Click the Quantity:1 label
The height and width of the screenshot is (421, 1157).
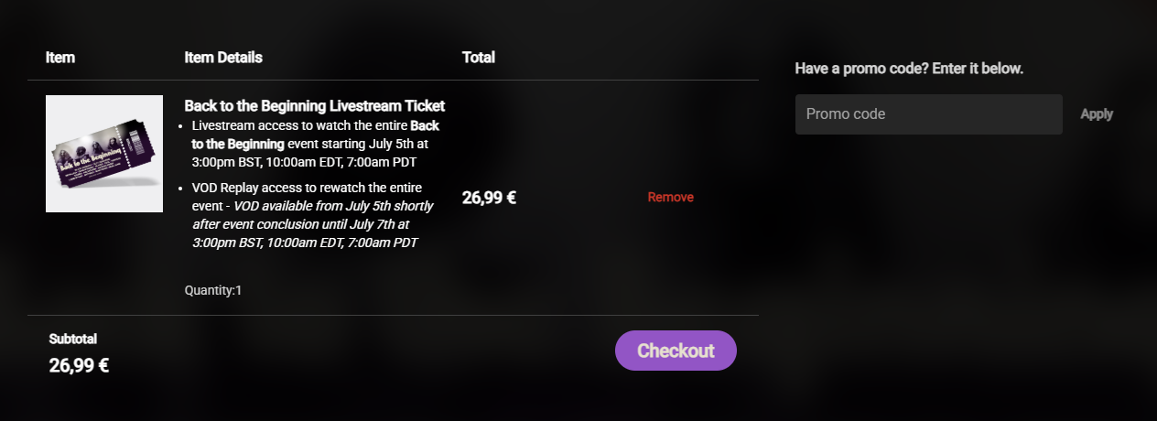pyautogui.click(x=213, y=290)
